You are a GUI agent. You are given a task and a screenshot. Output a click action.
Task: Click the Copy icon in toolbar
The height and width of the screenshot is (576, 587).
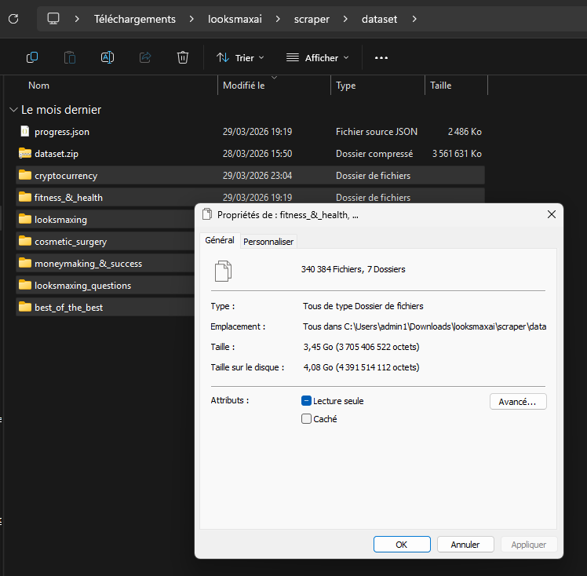[x=32, y=57]
